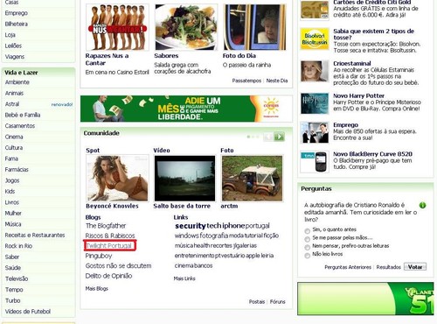Open the Salto base da torre video thumbnail

point(184,178)
